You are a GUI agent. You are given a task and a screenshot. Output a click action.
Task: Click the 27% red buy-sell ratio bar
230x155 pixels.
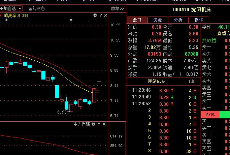click(x=210, y=115)
